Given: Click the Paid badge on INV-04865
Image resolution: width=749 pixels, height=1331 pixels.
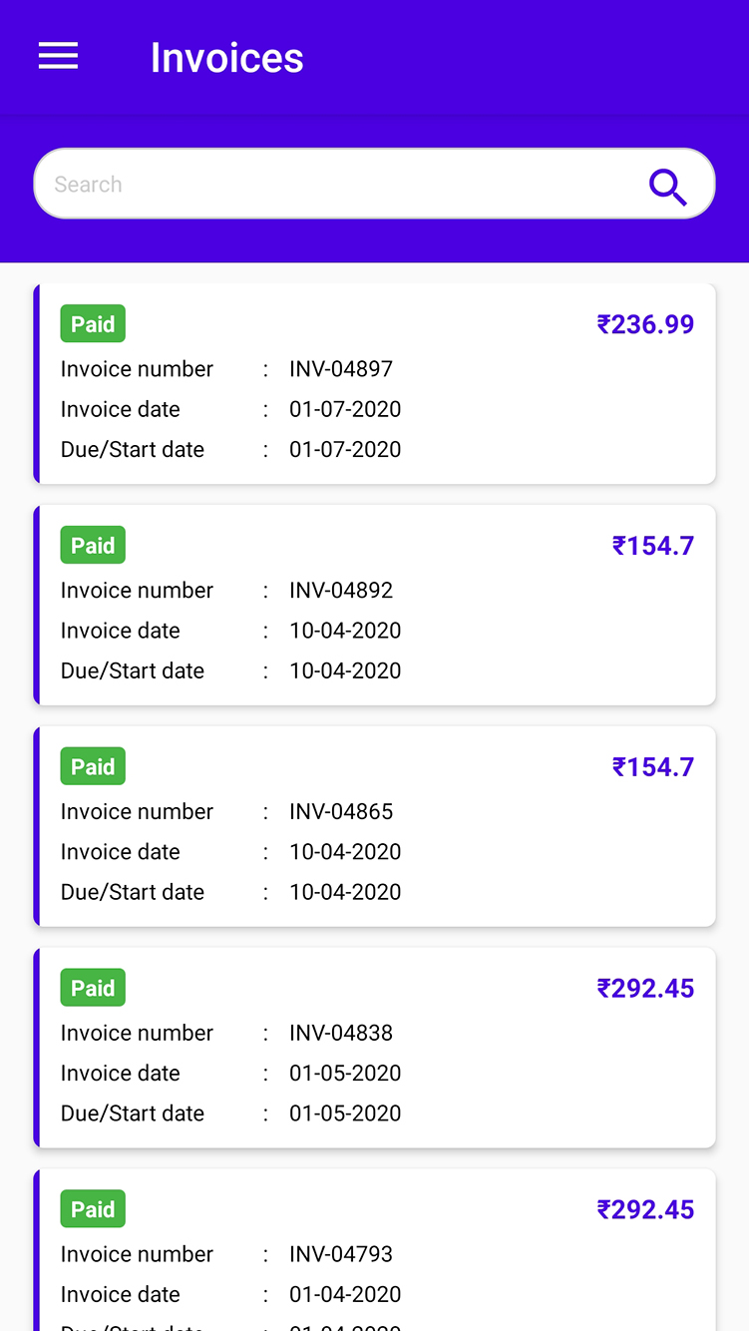Looking at the screenshot, I should (93, 767).
